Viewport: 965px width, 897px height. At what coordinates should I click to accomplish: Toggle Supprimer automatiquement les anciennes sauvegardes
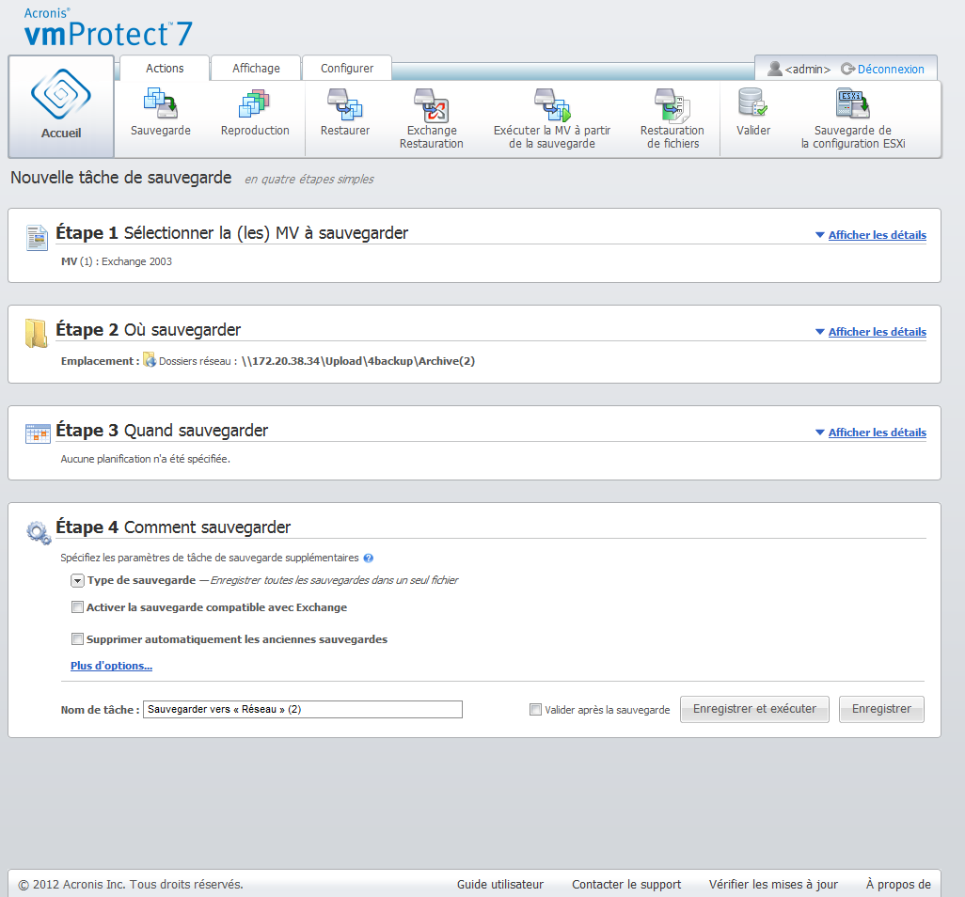pyautogui.click(x=77, y=639)
